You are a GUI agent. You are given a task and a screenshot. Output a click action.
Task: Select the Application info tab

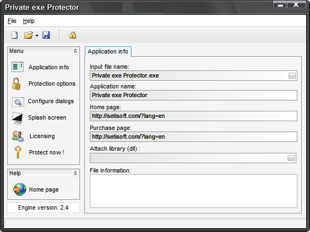click(108, 52)
